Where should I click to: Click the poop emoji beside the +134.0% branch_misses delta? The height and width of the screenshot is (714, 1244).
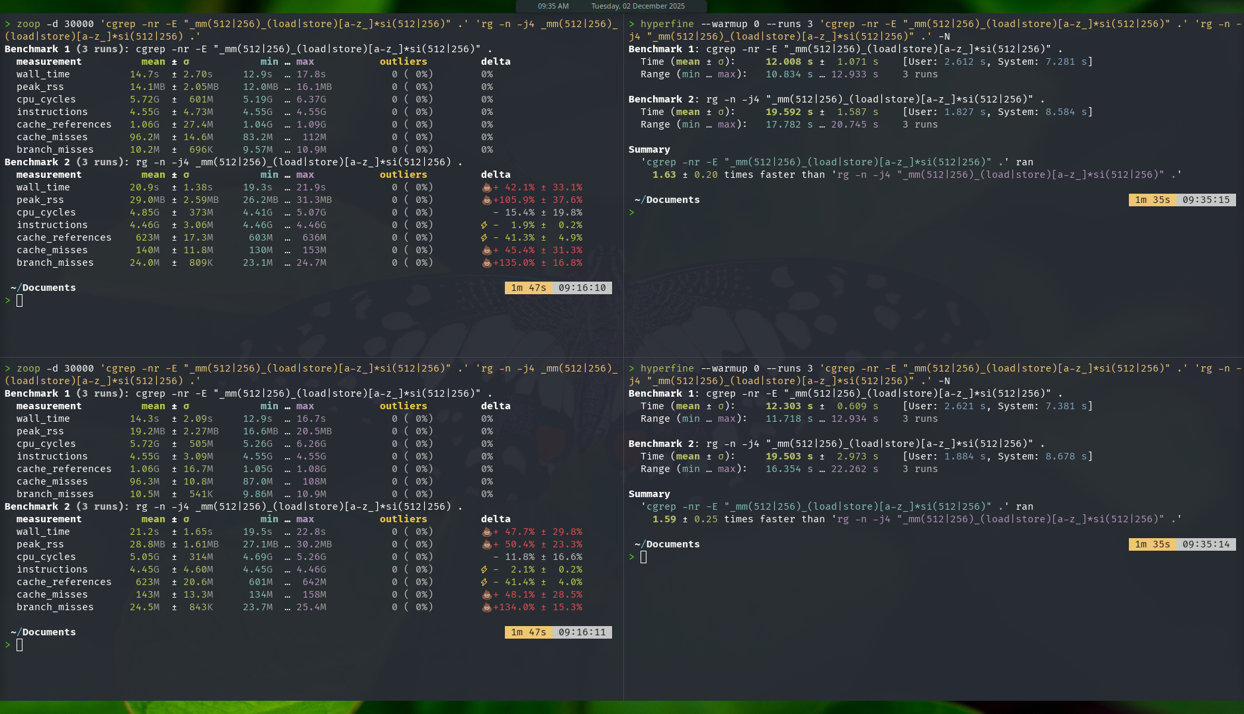pos(486,608)
